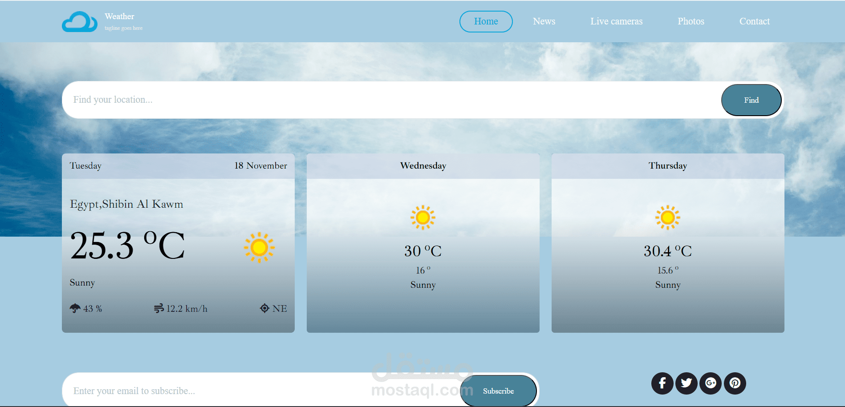Image resolution: width=845 pixels, height=407 pixels.
Task: Click the umbrella humidity icon
Action: [74, 308]
